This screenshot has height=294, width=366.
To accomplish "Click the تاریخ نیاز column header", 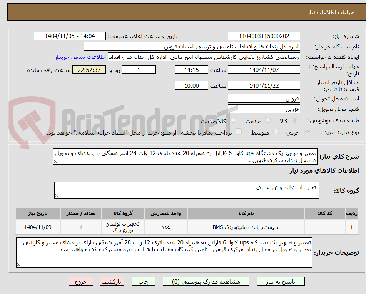I will [x=37, y=213].
